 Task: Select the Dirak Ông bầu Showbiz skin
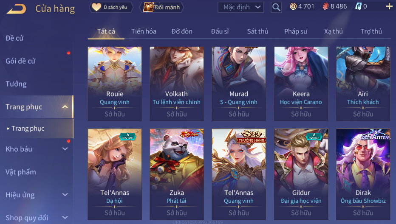(x=363, y=174)
